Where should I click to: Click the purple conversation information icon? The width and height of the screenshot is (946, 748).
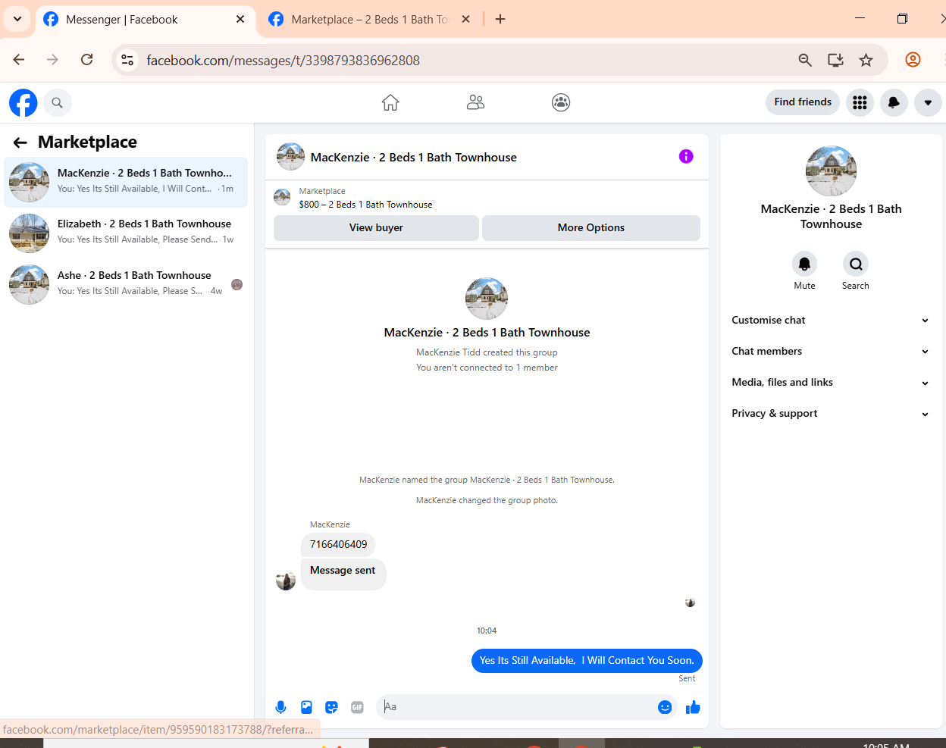coord(686,157)
